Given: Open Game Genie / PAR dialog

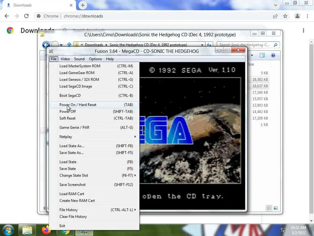Looking at the screenshot, I should [x=94, y=128].
